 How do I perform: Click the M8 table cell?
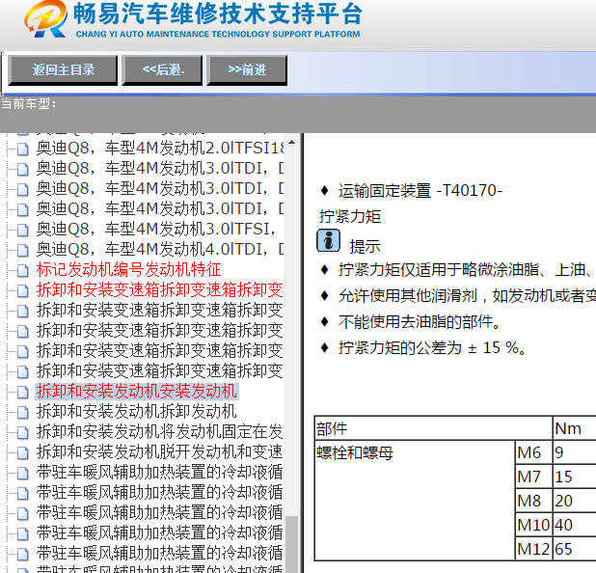click(x=533, y=501)
